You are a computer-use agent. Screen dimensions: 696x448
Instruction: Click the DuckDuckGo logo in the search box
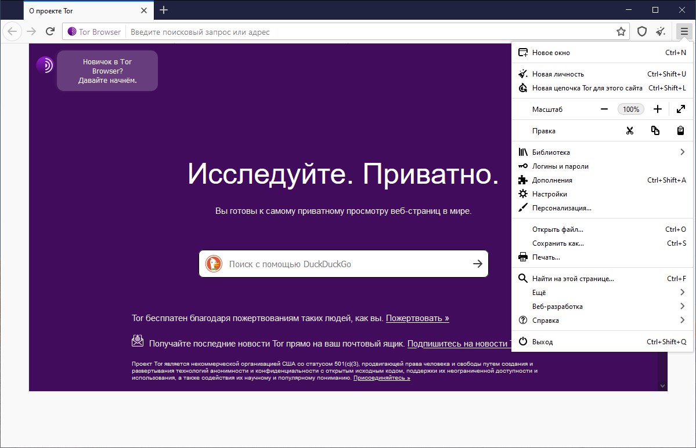(214, 264)
